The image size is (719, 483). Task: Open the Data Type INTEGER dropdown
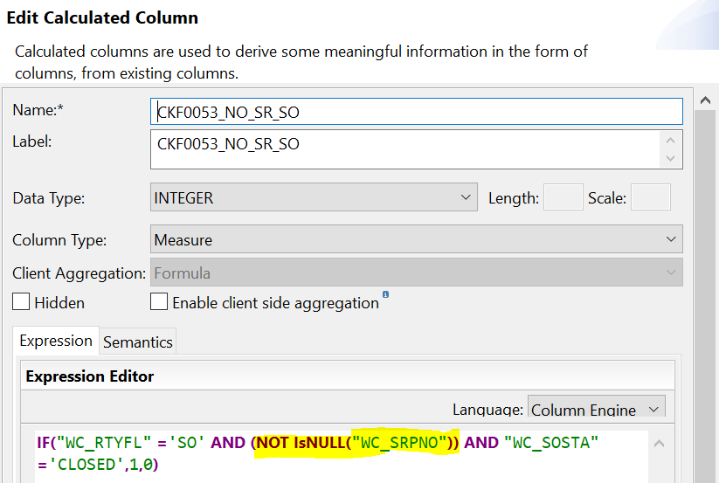[x=314, y=197]
